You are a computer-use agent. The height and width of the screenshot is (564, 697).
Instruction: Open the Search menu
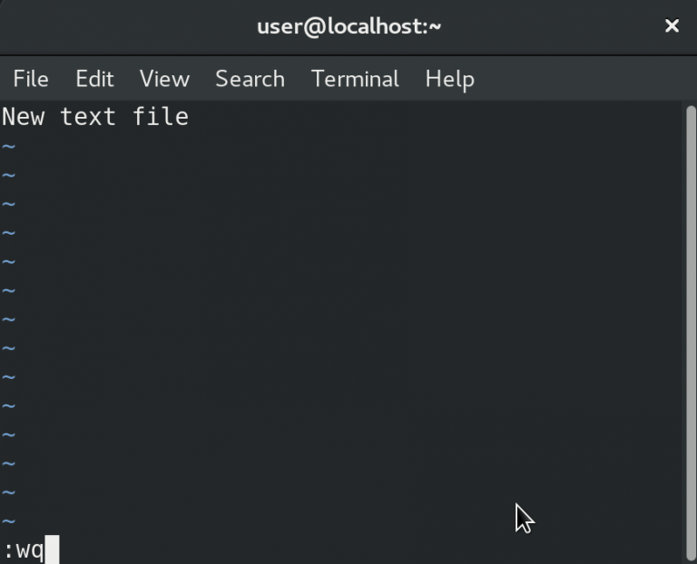250,79
